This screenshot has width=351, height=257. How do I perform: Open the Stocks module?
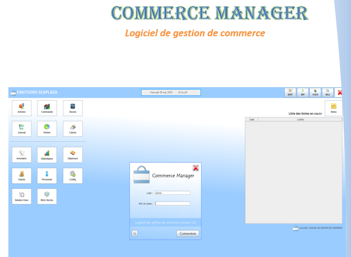[x=73, y=108]
